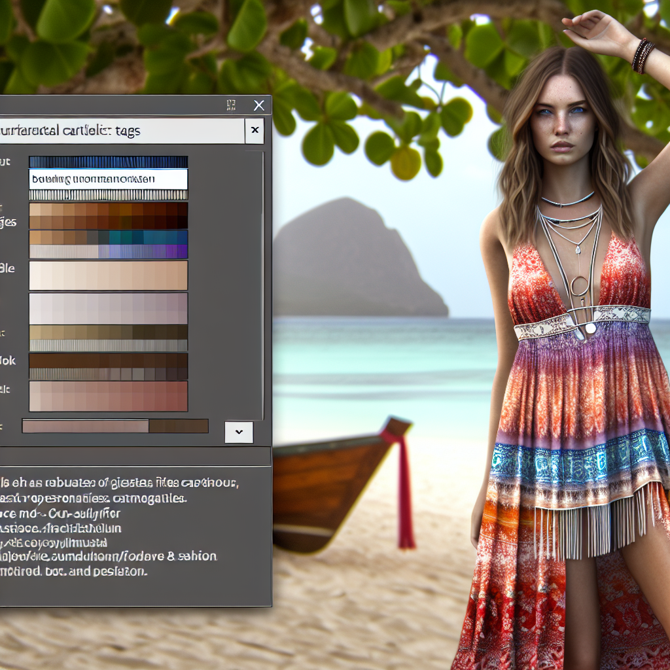Pick the olive-tan to dark brown swatch strip

(109, 332)
